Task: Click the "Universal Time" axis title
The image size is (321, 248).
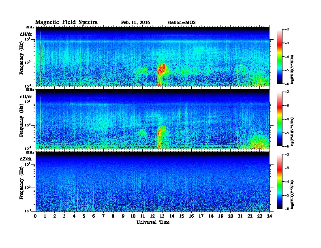Action: 153,222
